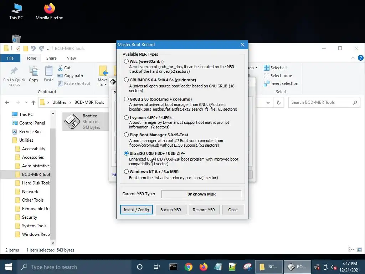Launch Chrome from the taskbar
Screen dimensions: 365x274
188,267
